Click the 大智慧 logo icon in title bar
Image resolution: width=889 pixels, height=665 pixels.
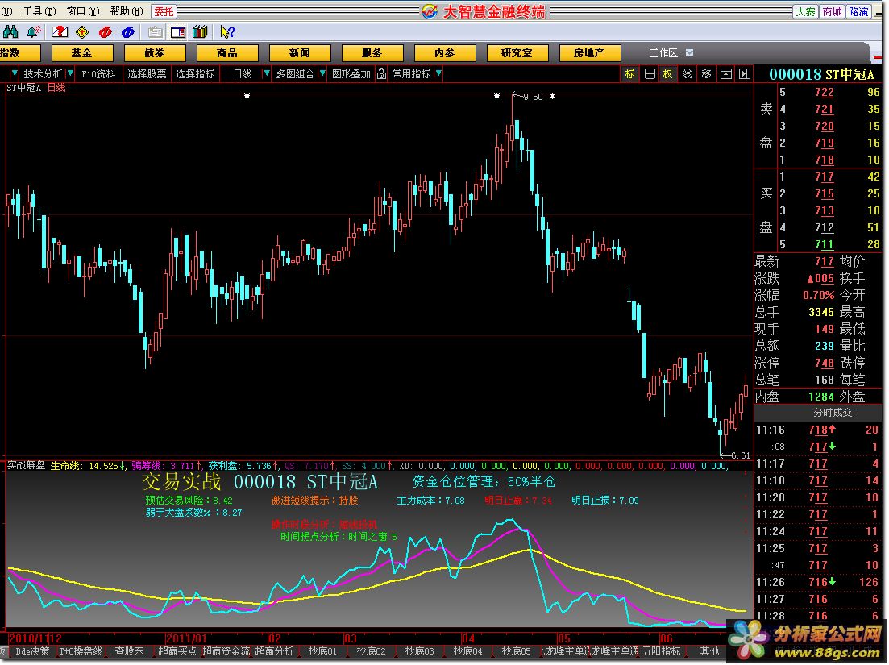pyautogui.click(x=430, y=10)
